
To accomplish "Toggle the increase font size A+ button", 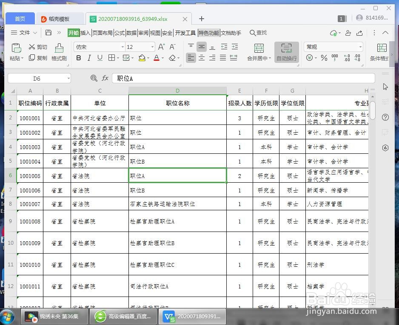I will pos(160,46).
